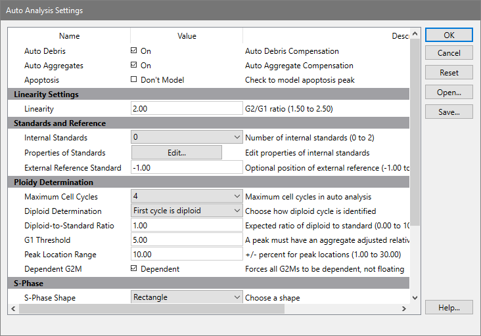Image resolution: width=481 pixels, height=336 pixels.
Task: Click the S-Phase section header
Action: click(x=209, y=283)
